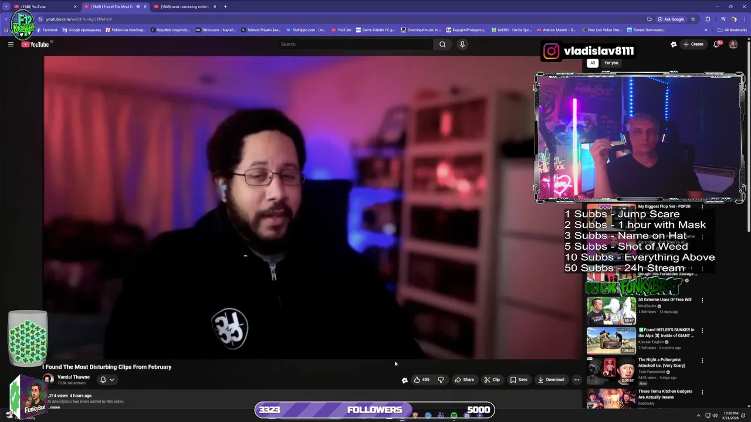This screenshot has height=422, width=751.
Task: Open the Chrome three-dot menu
Action: [743, 19]
